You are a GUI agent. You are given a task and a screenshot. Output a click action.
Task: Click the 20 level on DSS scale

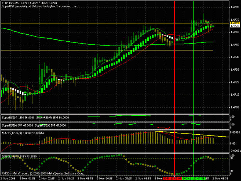pyautogui.click(x=231, y=171)
